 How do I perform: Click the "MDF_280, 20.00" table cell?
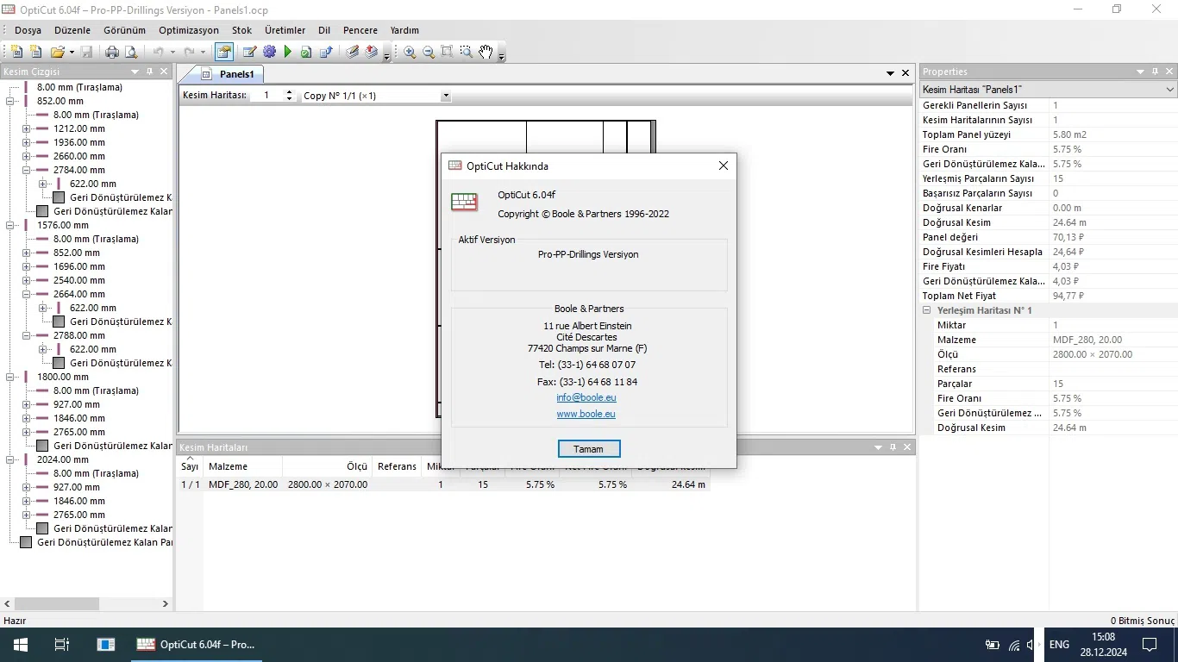pyautogui.click(x=243, y=484)
